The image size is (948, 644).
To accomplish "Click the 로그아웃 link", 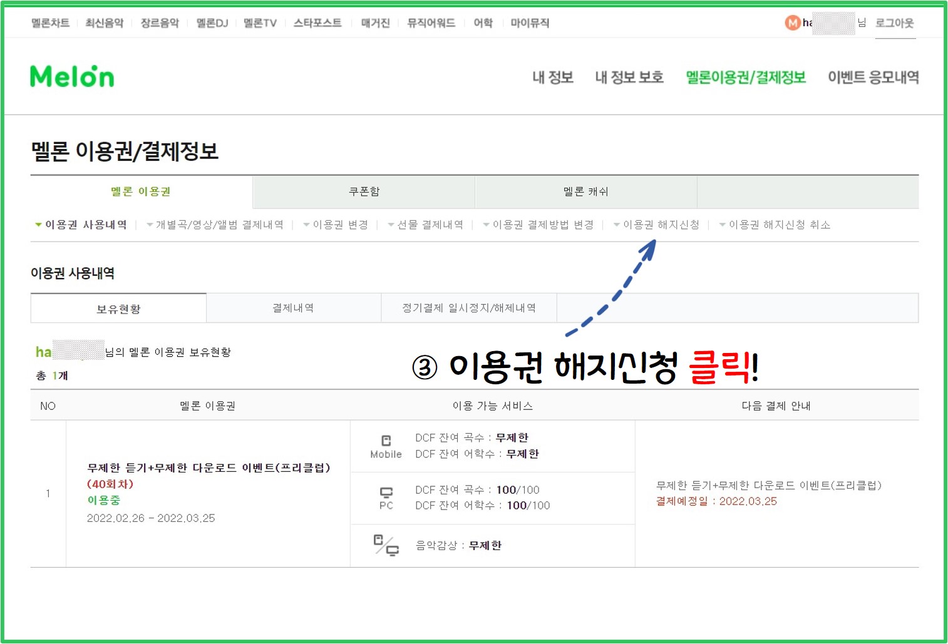I will pyautogui.click(x=895, y=23).
